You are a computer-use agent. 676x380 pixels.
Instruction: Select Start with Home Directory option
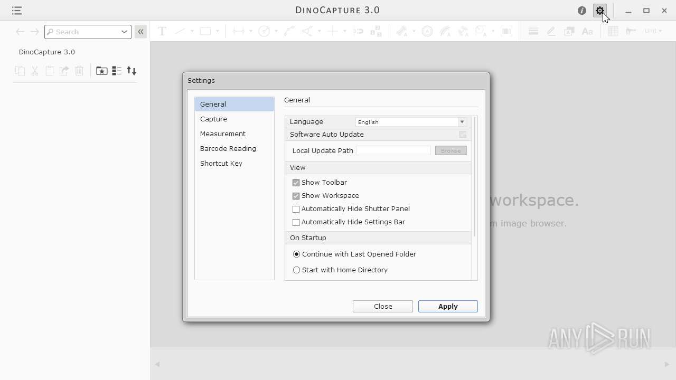point(296,270)
